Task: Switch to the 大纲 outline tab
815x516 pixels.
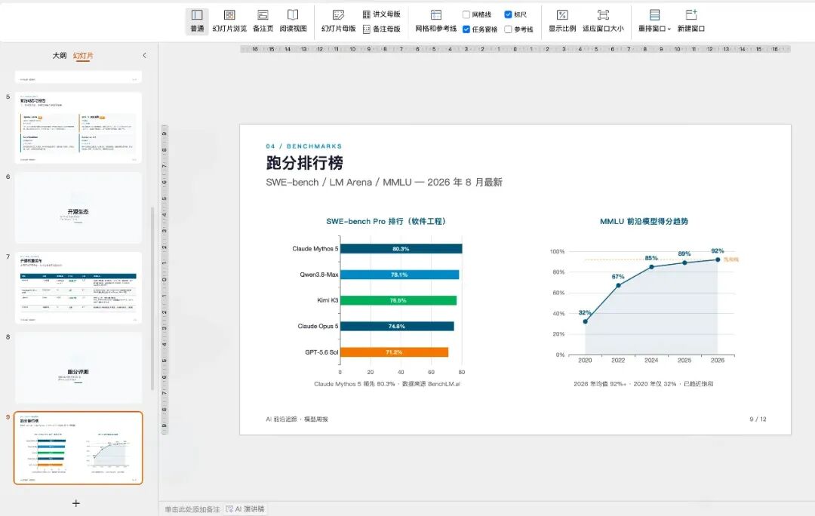Action: click(60, 55)
